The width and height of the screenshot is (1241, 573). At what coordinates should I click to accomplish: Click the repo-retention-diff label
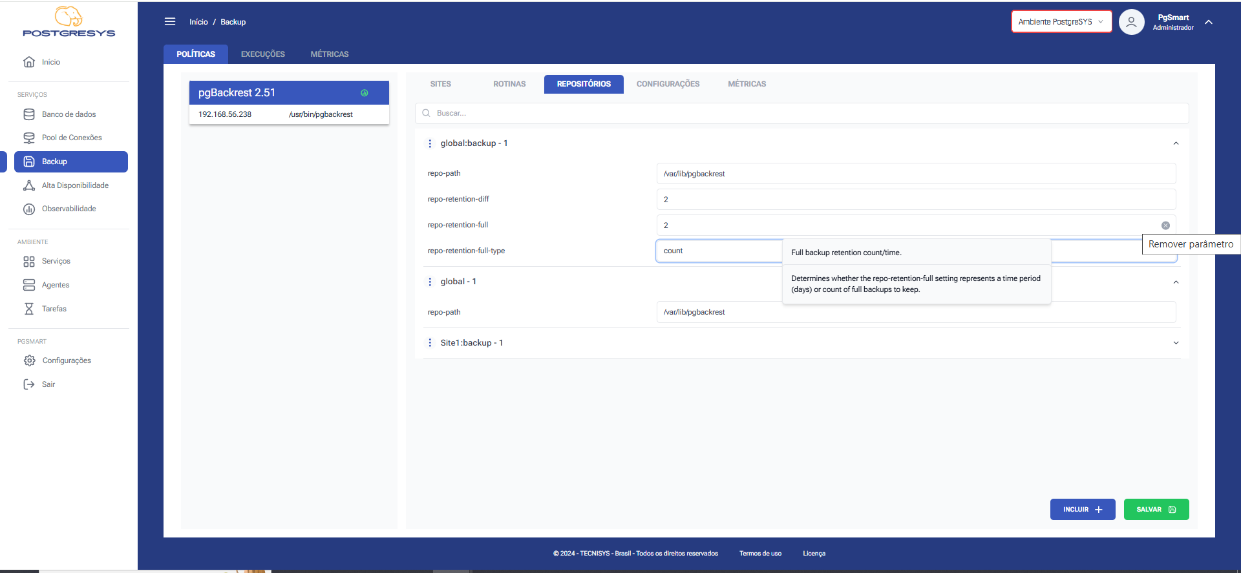[458, 199]
